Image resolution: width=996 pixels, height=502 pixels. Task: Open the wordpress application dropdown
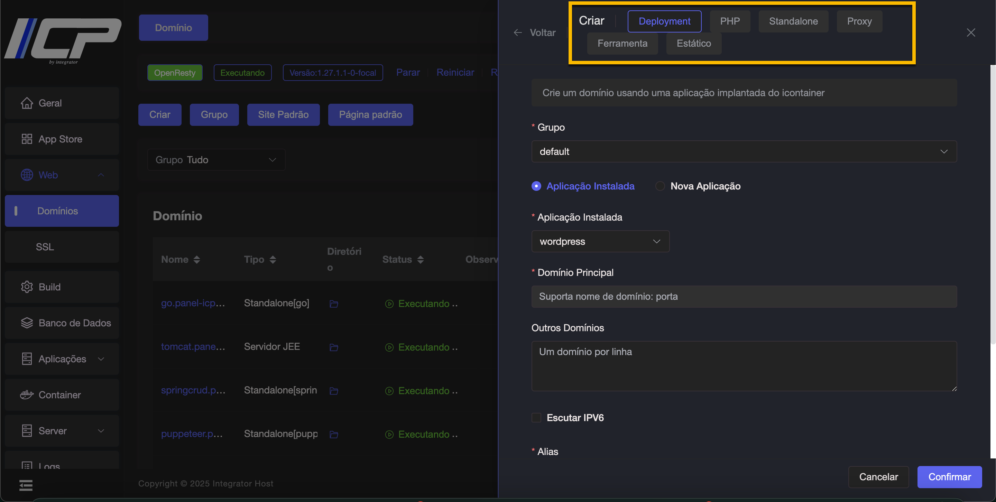(x=600, y=242)
